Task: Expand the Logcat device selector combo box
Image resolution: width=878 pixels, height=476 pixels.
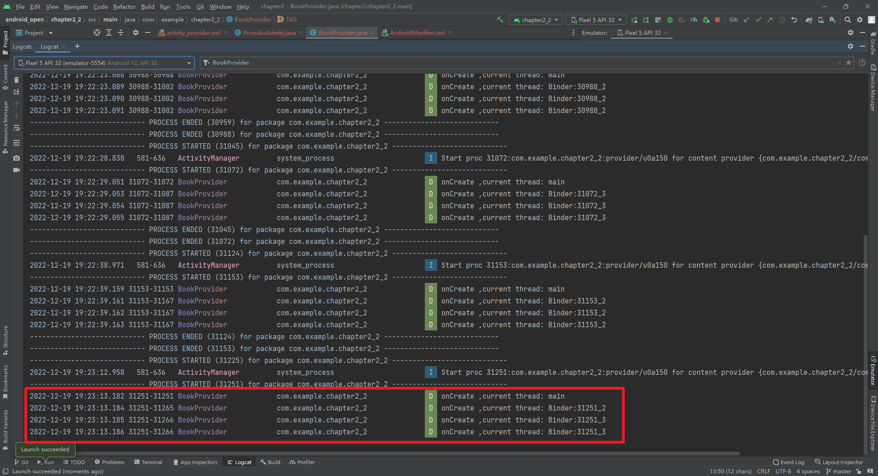Action: tap(104, 63)
